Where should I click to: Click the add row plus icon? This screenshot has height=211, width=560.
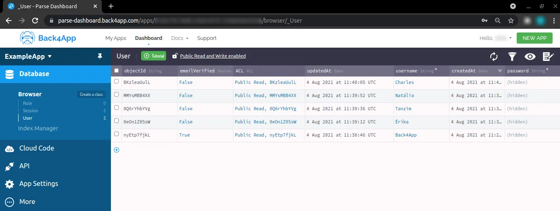(x=116, y=150)
